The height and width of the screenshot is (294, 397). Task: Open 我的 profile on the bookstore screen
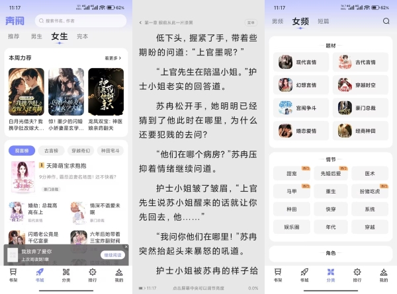pos(119,275)
